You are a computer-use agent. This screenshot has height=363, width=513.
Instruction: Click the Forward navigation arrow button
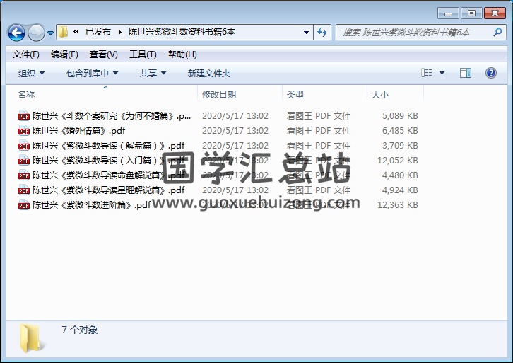point(36,33)
